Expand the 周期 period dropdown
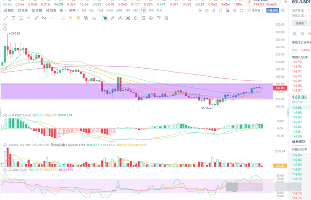311x200 pixels. tap(73, 10)
